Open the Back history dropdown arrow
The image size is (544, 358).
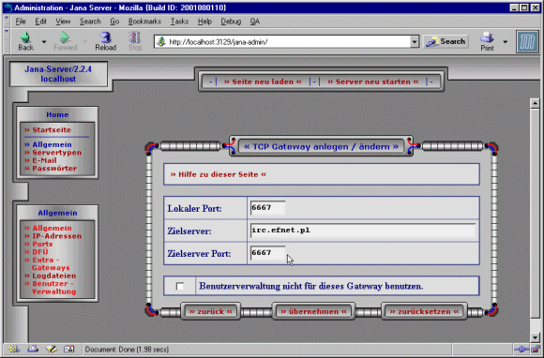pyautogui.click(x=44, y=42)
